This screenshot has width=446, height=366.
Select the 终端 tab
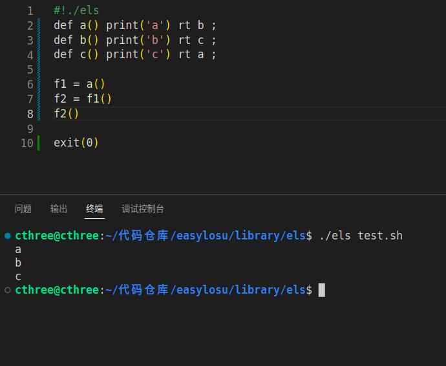point(94,209)
